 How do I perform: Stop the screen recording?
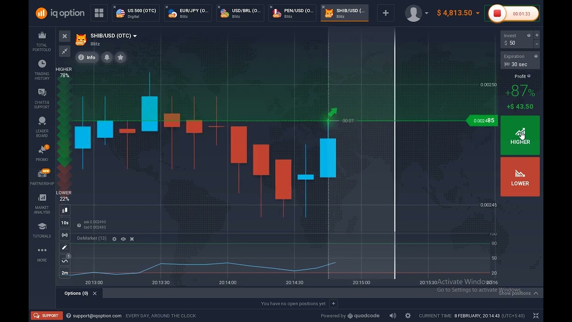coord(497,13)
